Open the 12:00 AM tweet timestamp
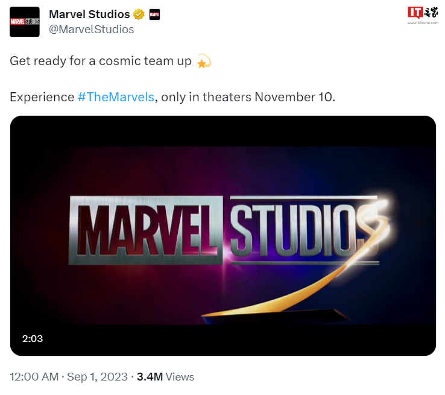This screenshot has width=445, height=395. coord(33,377)
